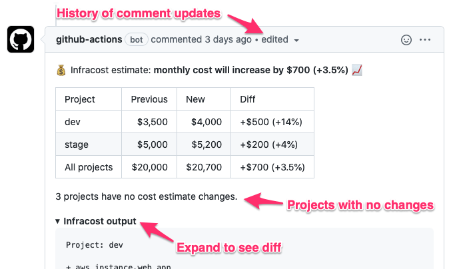Click the money bag emoji
This screenshot has width=453, height=269.
tap(62, 70)
